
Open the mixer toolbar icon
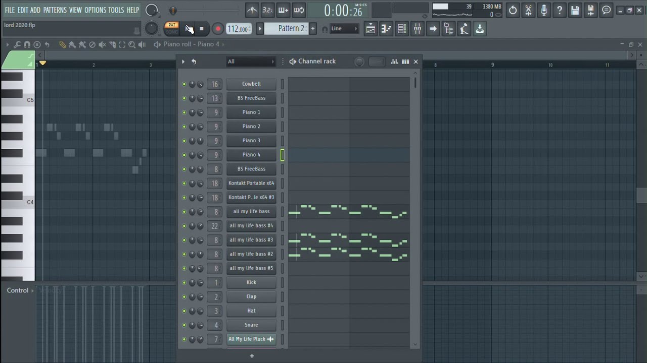(418, 29)
